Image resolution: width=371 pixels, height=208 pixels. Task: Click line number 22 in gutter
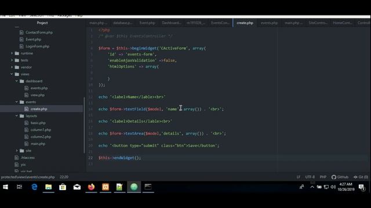pos(90,158)
